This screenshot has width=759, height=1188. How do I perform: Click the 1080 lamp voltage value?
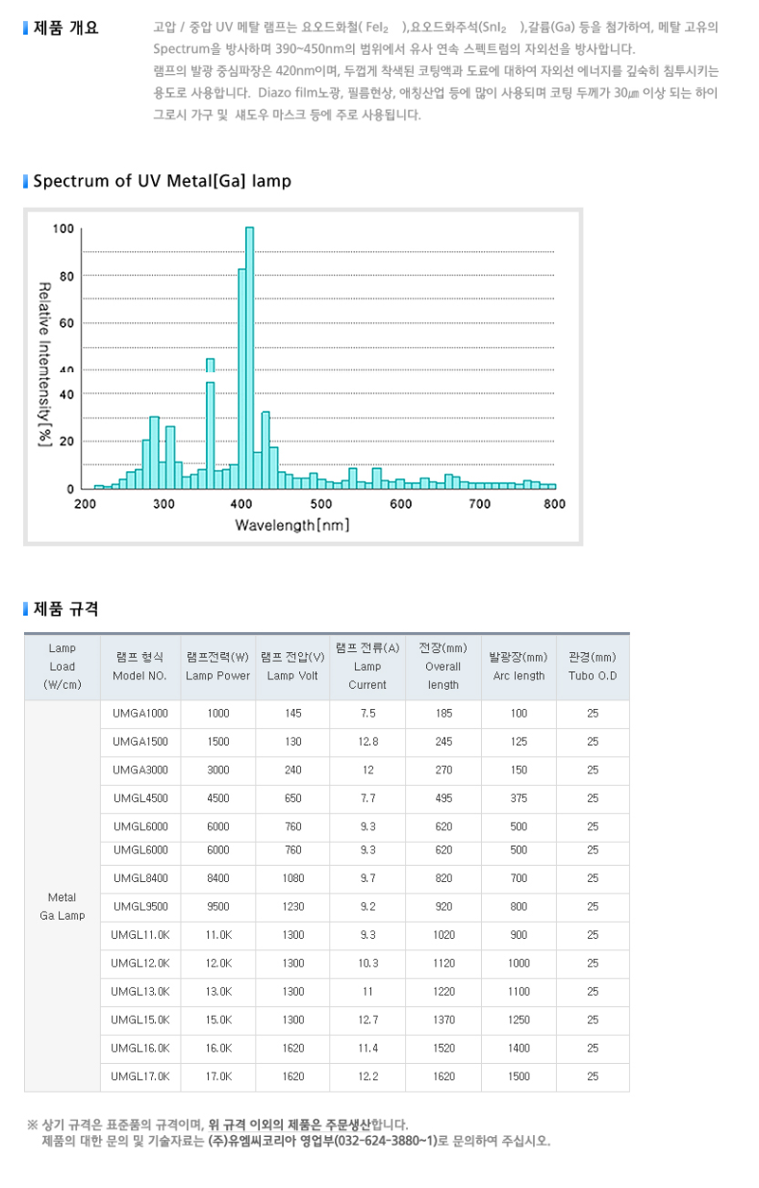292,878
